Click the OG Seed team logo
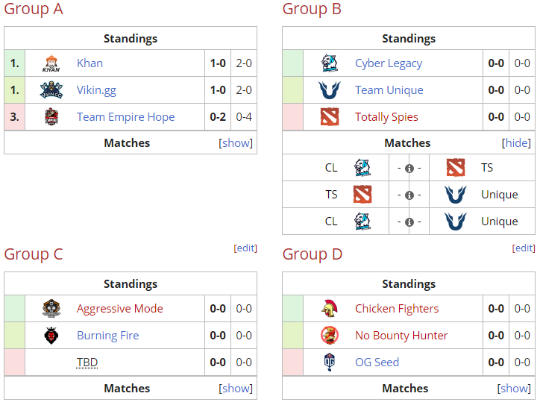540x405 pixels. pos(330,362)
